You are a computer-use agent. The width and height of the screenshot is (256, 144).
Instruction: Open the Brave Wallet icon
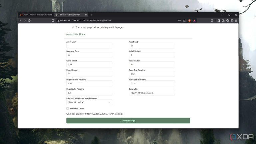coord(223,21)
